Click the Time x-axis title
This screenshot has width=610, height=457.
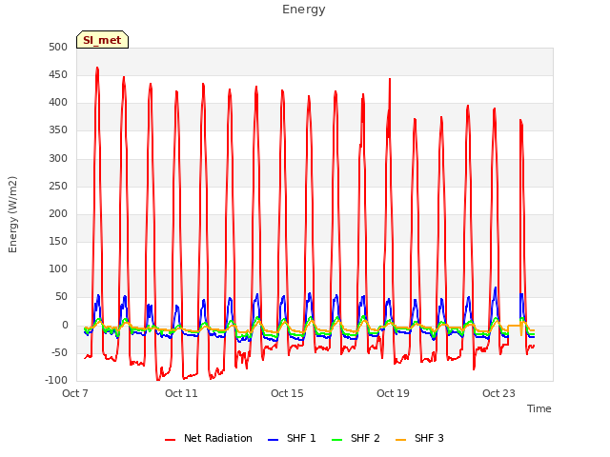pos(539,408)
